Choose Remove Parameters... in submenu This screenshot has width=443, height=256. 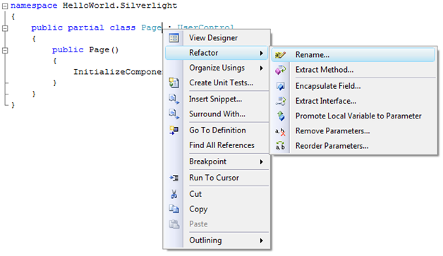tap(353, 131)
